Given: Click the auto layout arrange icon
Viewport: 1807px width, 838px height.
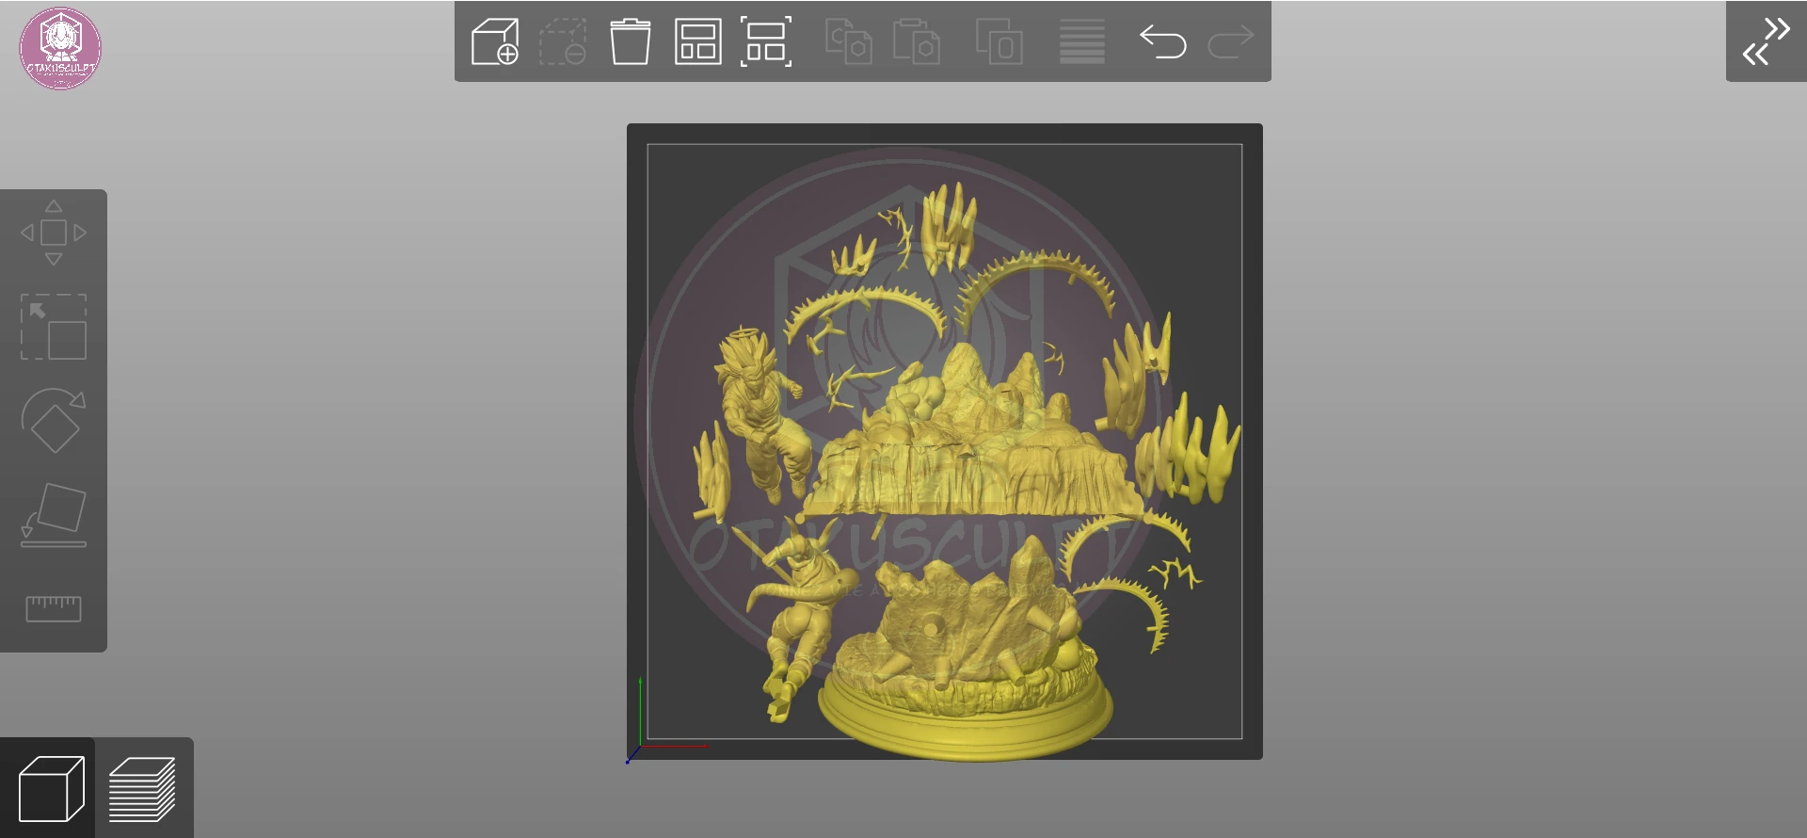Looking at the screenshot, I should (697, 42).
